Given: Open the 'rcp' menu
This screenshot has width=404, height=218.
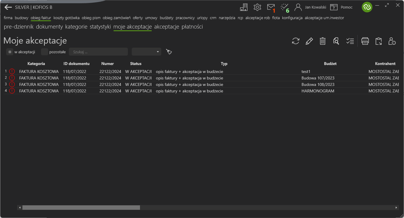Looking at the screenshot, I should click(x=240, y=18).
